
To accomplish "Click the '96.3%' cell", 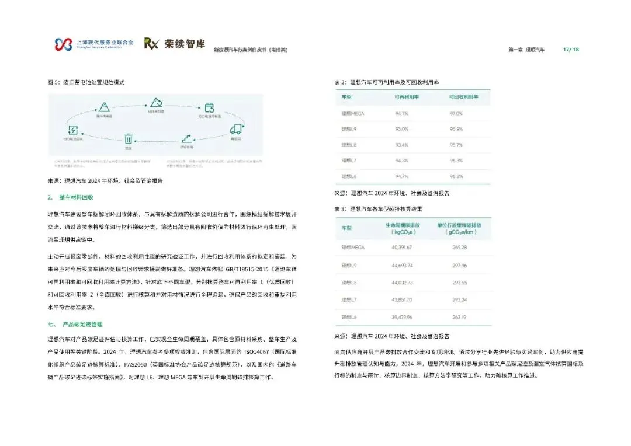I will 456,161.
